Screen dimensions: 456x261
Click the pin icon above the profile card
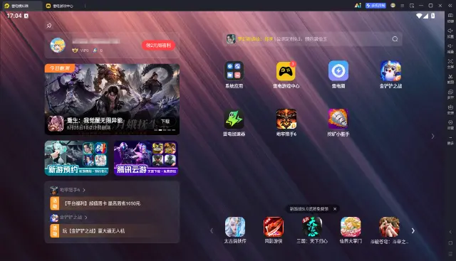click(49, 26)
